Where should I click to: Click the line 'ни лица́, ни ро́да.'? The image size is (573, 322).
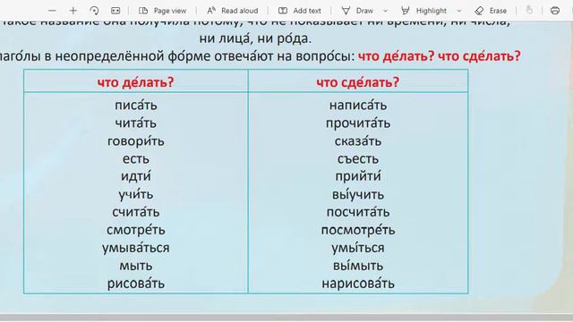point(255,38)
